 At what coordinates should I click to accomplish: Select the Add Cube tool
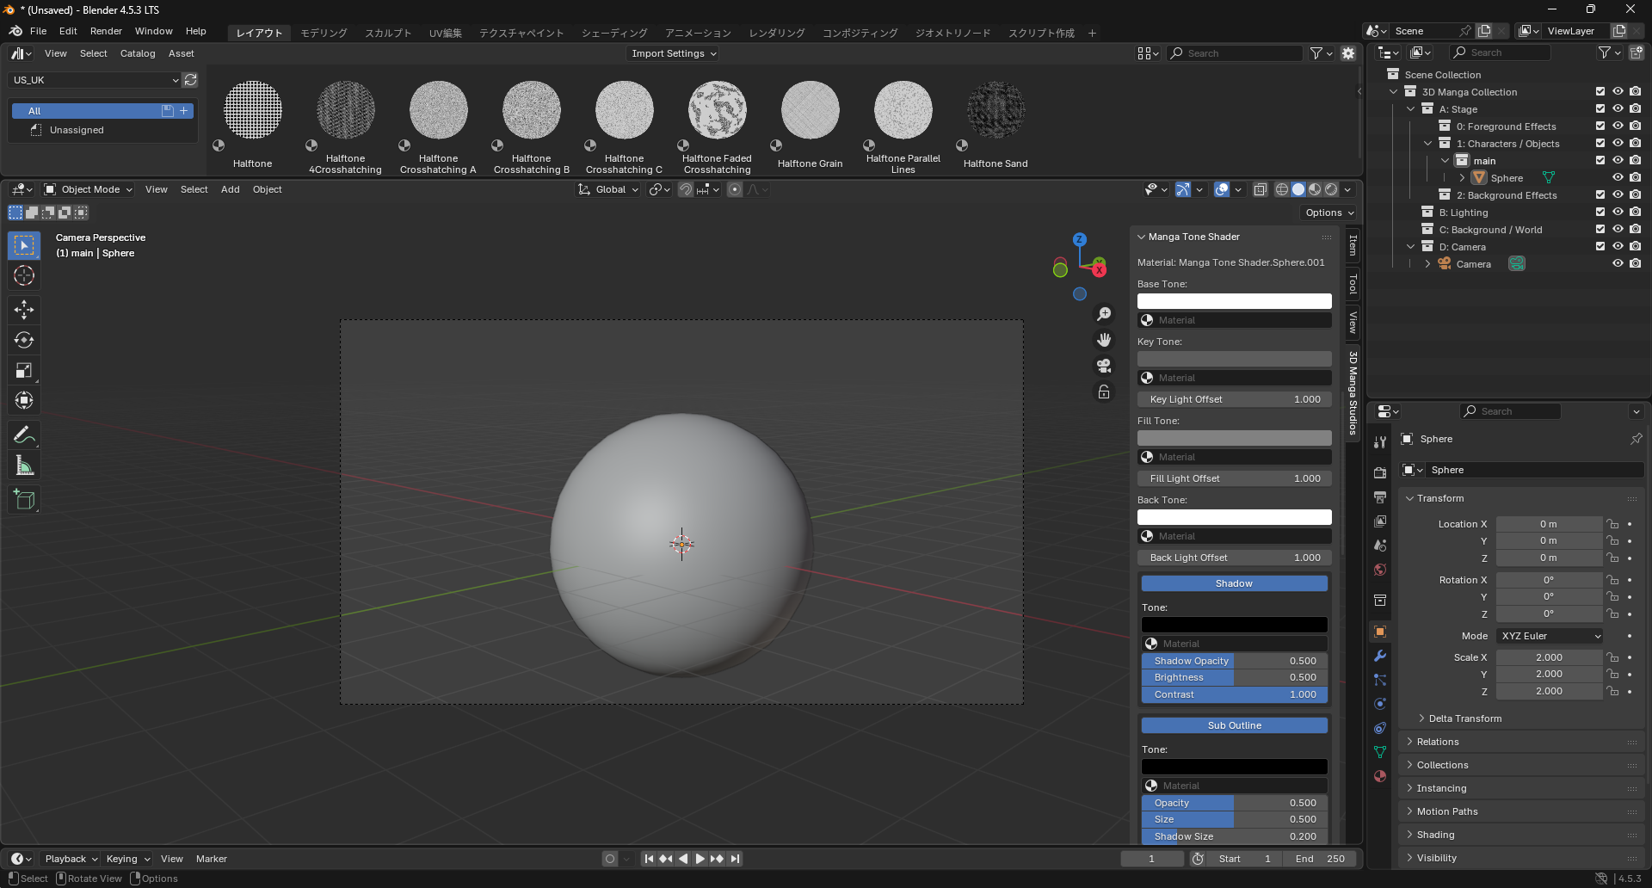(24, 500)
